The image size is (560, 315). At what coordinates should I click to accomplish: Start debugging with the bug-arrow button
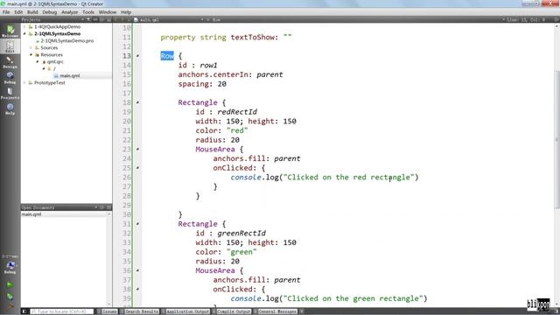[10, 297]
